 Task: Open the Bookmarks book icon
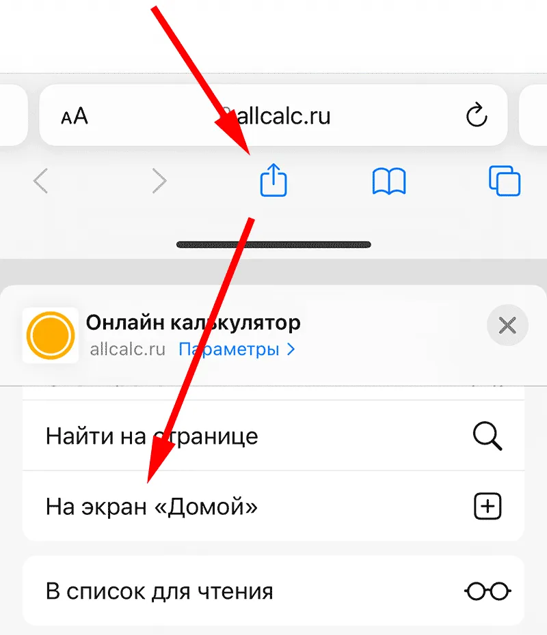coord(389,182)
